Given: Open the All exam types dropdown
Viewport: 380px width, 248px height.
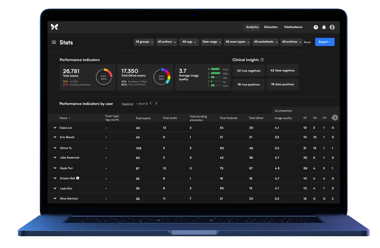Looking at the screenshot, I should pos(237,42).
